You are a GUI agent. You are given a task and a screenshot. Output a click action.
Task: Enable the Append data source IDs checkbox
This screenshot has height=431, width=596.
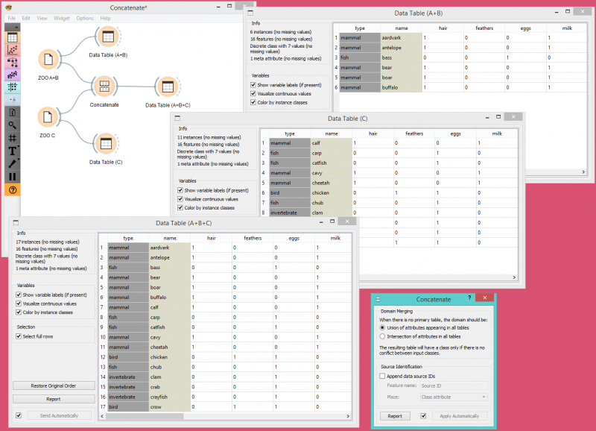tap(382, 377)
